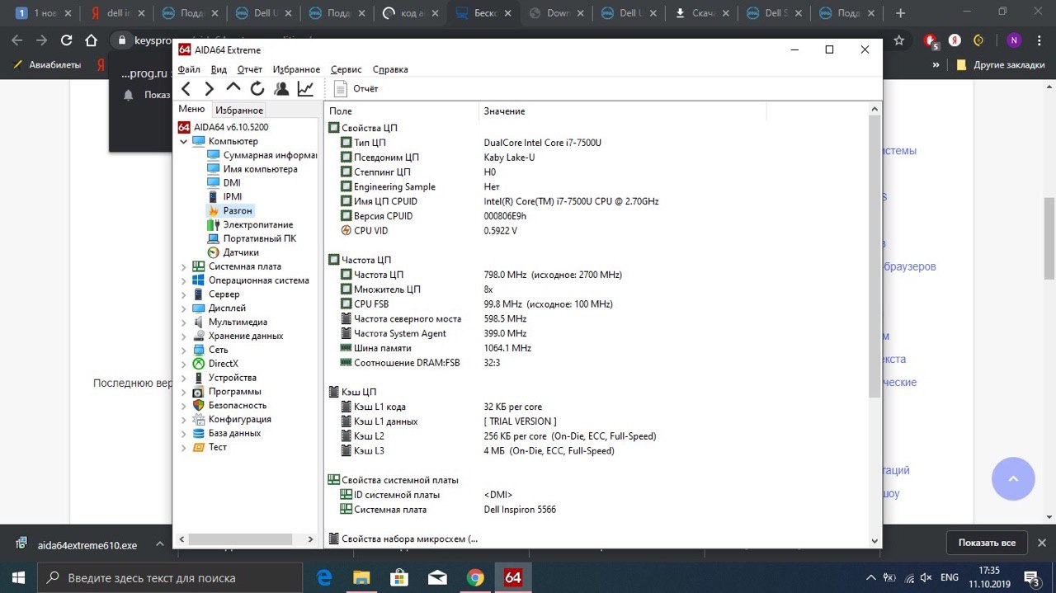The height and width of the screenshot is (593, 1056).
Task: Open the Другие закладки bookmarks folder
Action: click(1001, 64)
